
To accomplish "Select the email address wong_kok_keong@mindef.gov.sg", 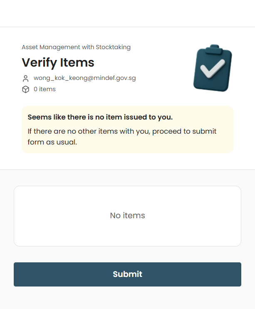I will (85, 78).
